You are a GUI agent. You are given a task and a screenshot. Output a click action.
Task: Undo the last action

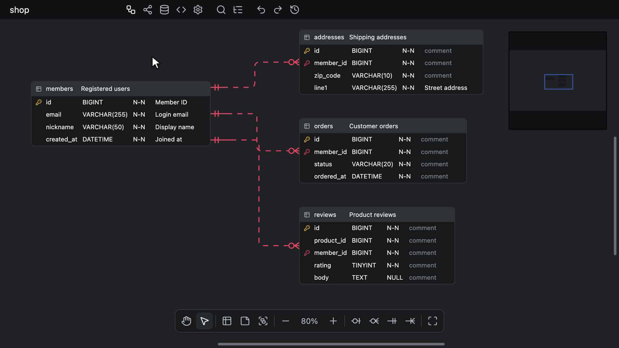point(261,10)
